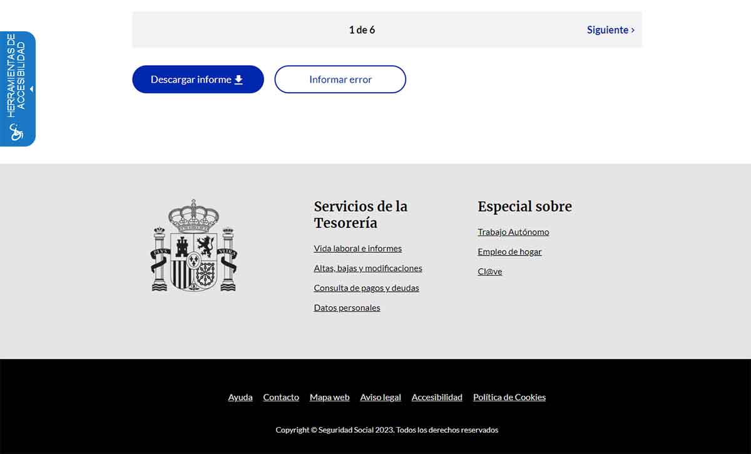Select the Herramientas de Accesibilidad sidebar tab

point(17,81)
